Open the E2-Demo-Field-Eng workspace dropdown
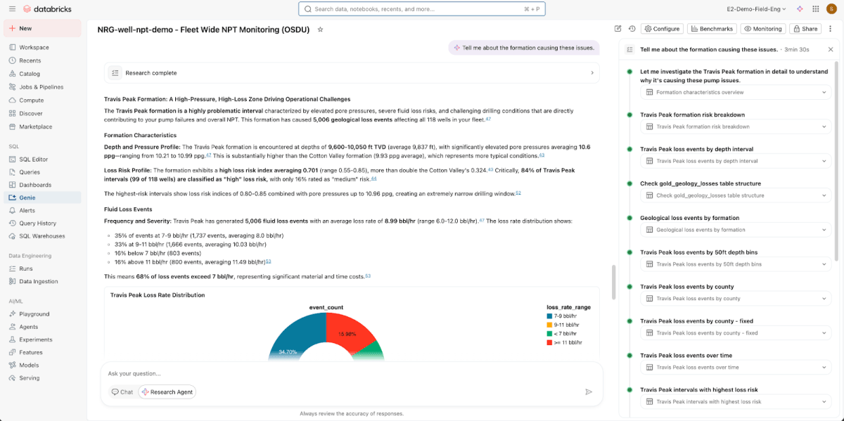 tap(758, 9)
